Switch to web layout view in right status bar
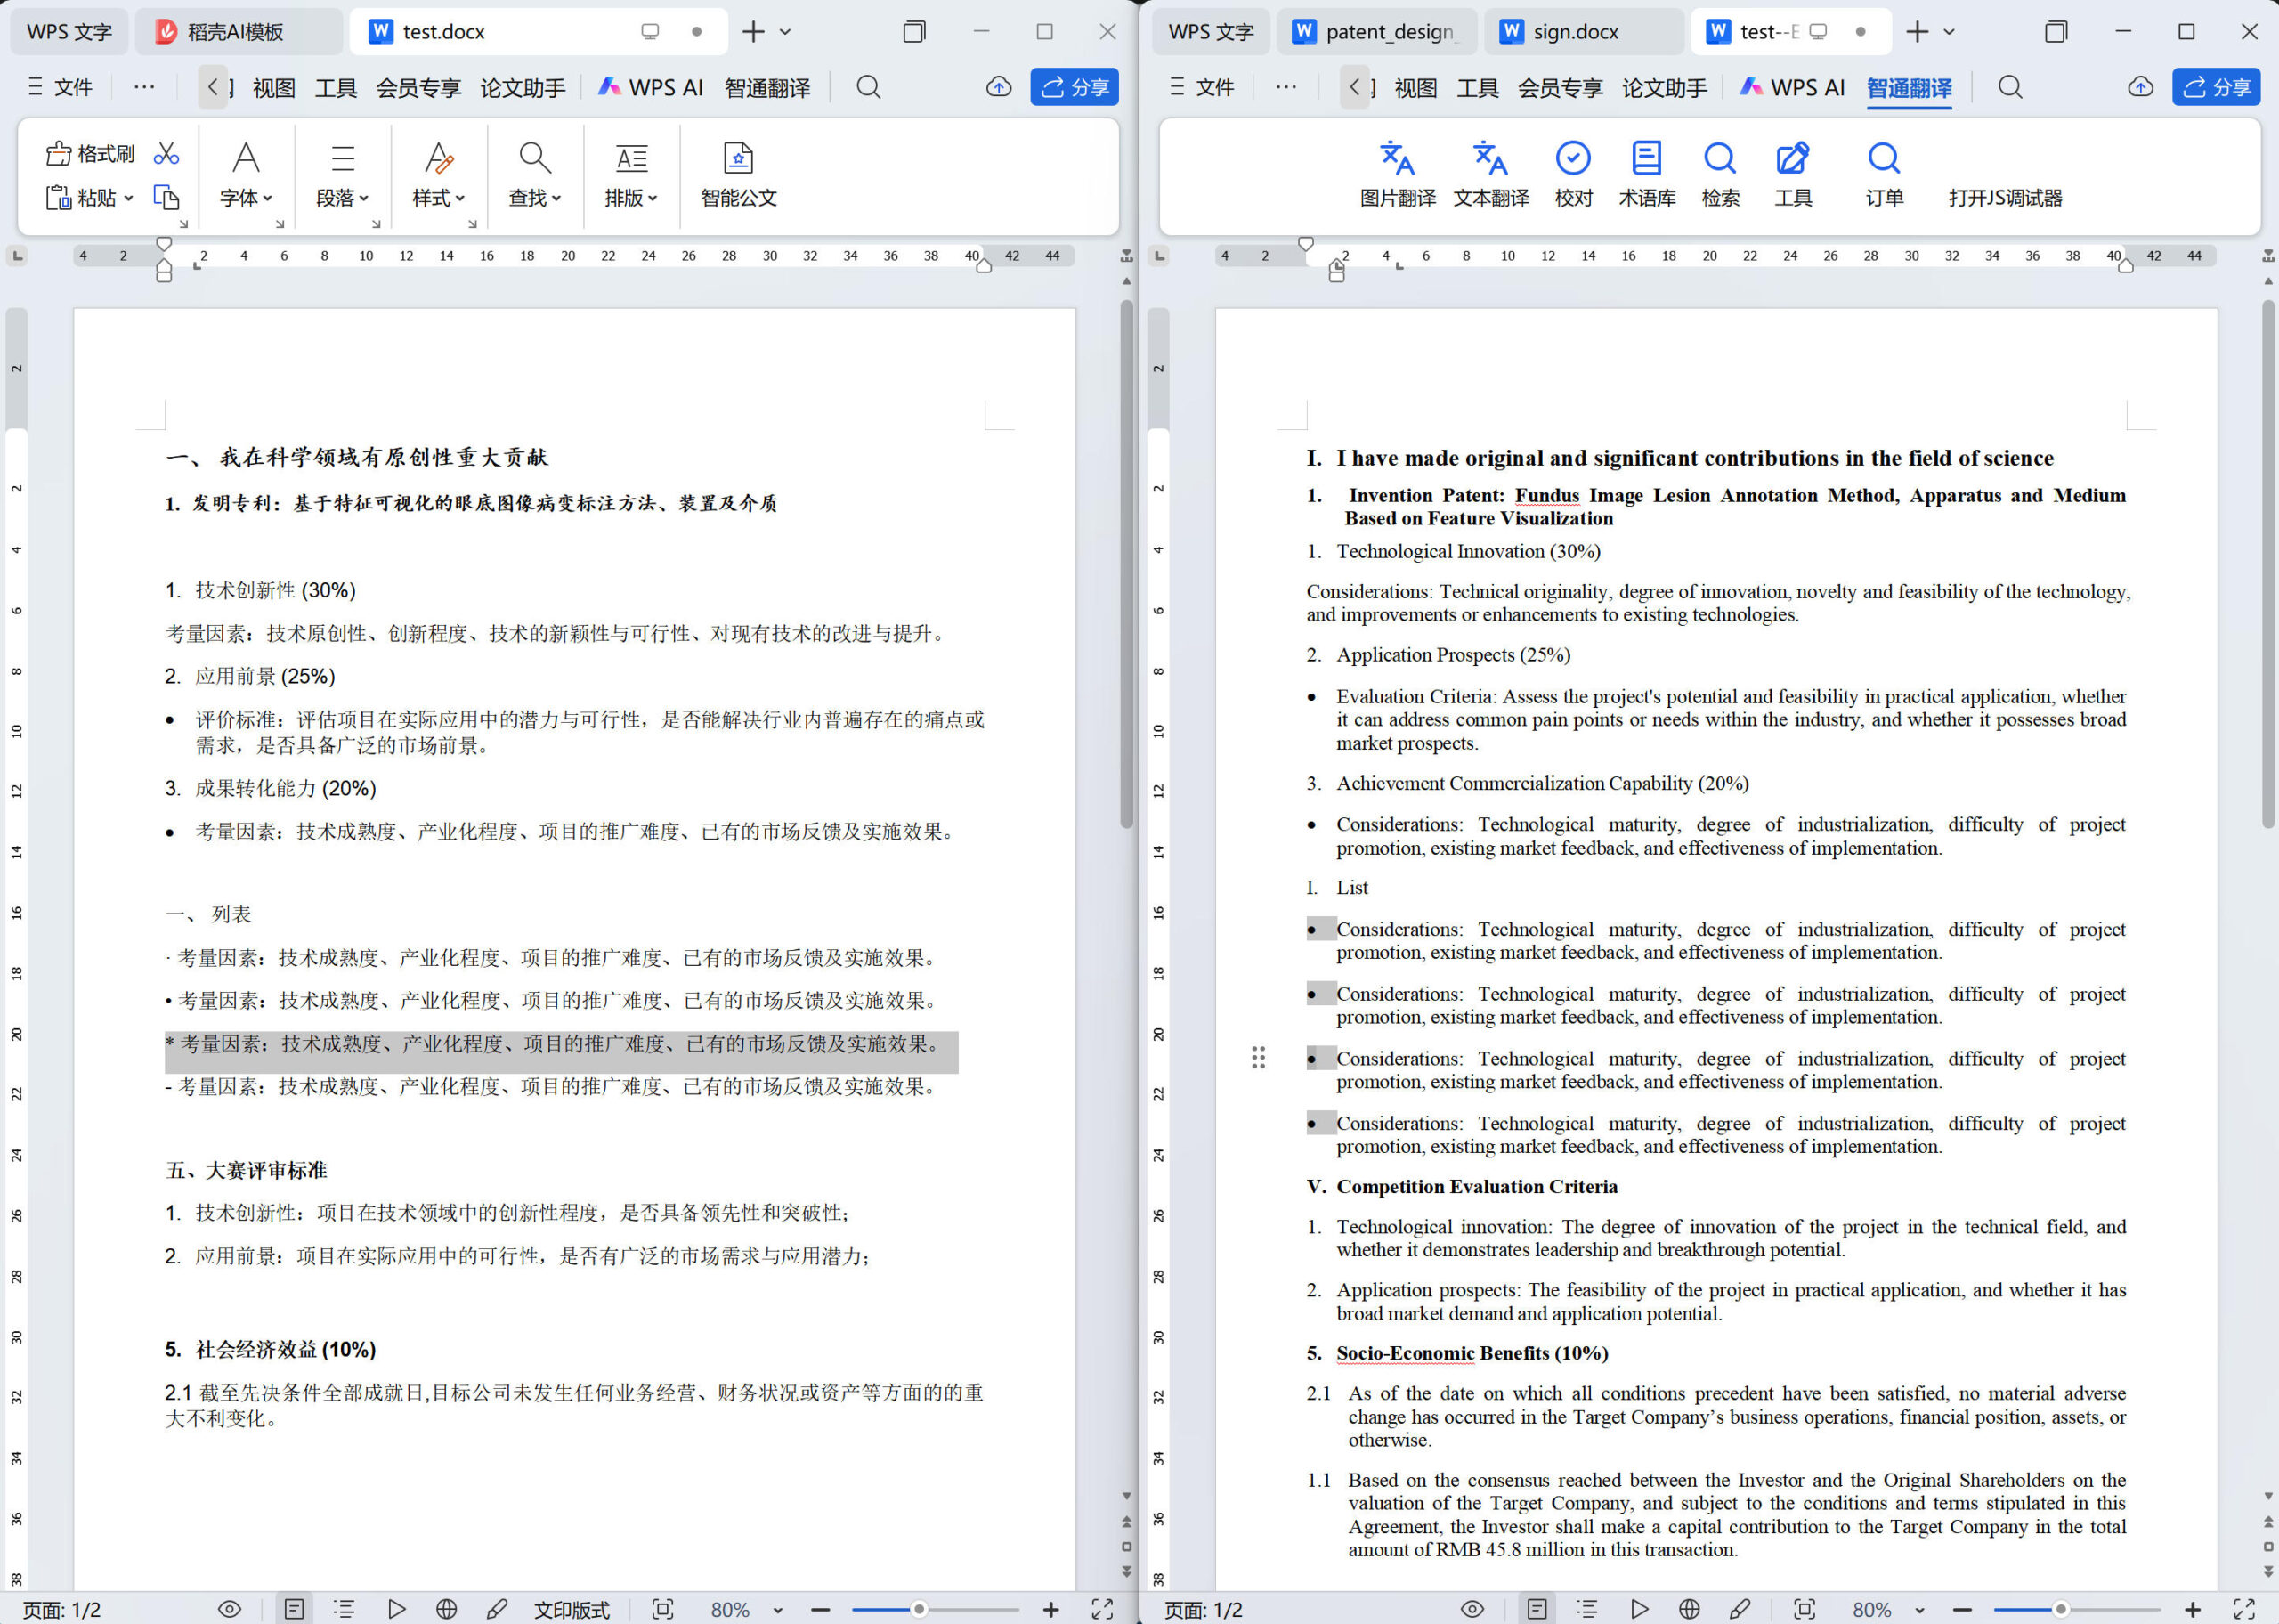This screenshot has width=2279, height=1624. point(1690,1609)
